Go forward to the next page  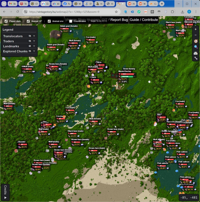pos(11,12)
